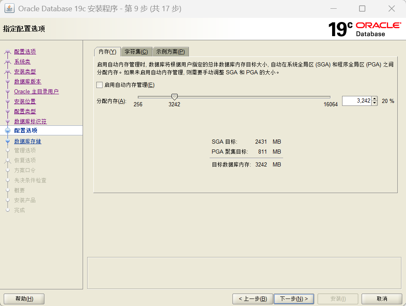The height and width of the screenshot is (306, 406).
Task: Minimize the installer window
Action: click(x=333, y=9)
